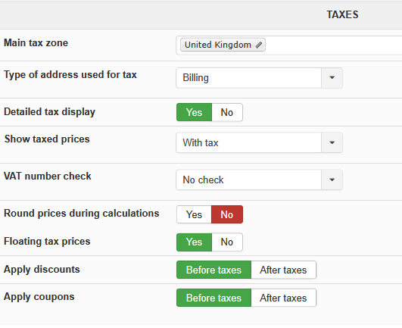Click the Floating tax prices label
402x328 pixels.
click(x=47, y=242)
